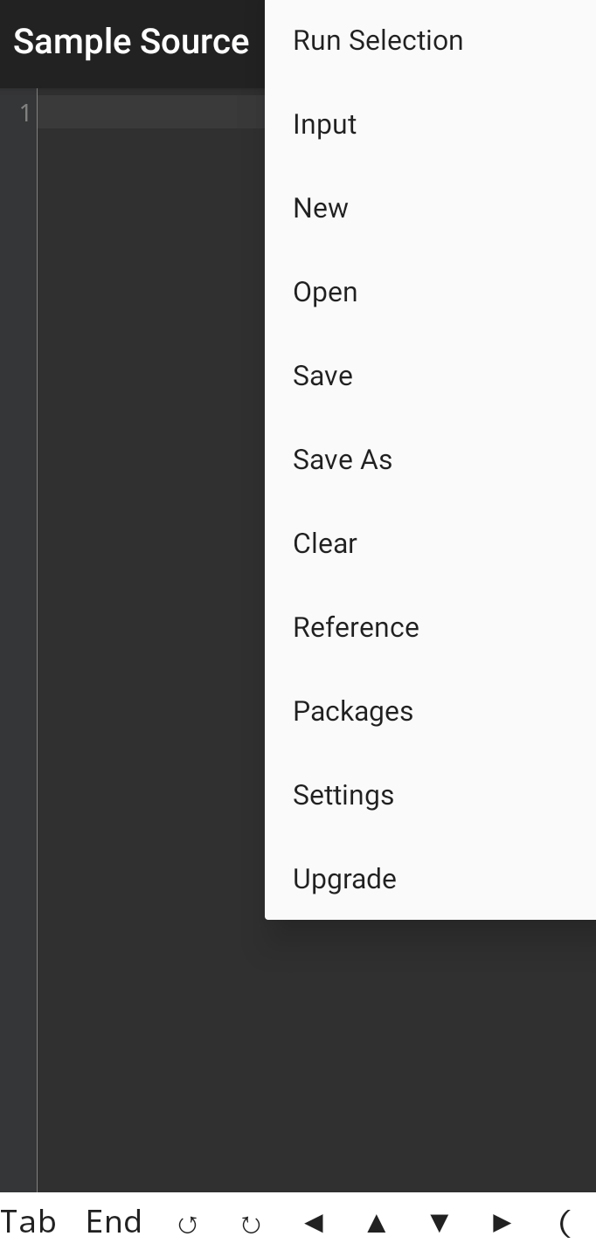
Task: Tap the End key in the bottom bar
Action: click(114, 1221)
